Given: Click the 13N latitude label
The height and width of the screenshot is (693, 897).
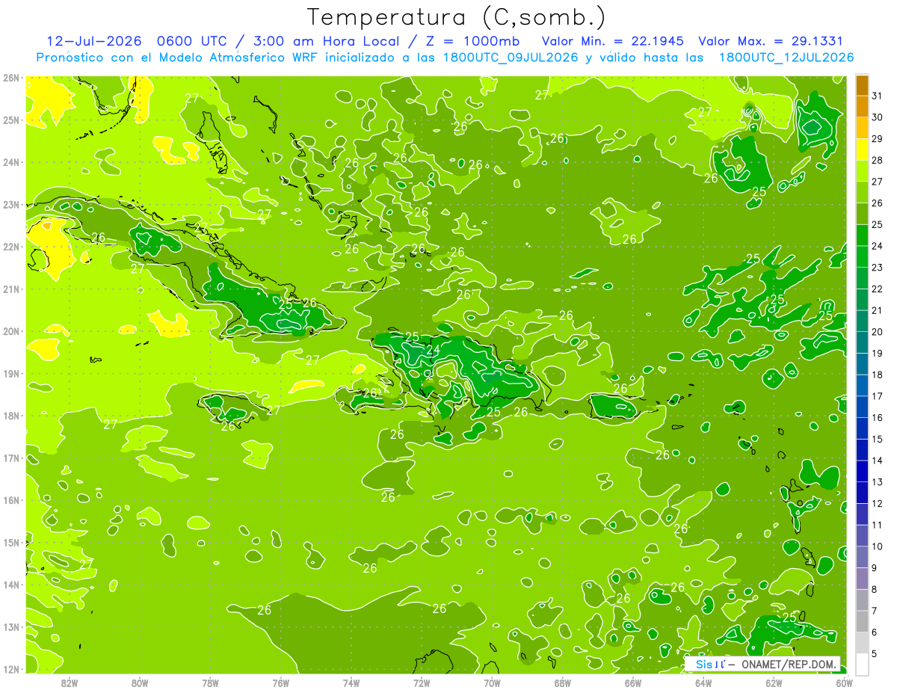Looking at the screenshot, I should pos(10,627).
